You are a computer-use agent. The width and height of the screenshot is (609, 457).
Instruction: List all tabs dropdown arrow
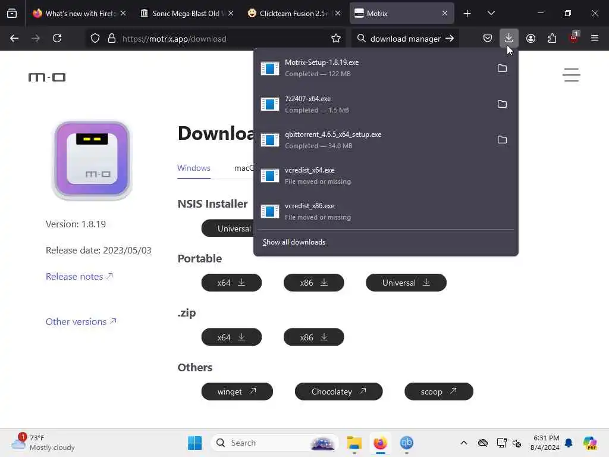491,14
